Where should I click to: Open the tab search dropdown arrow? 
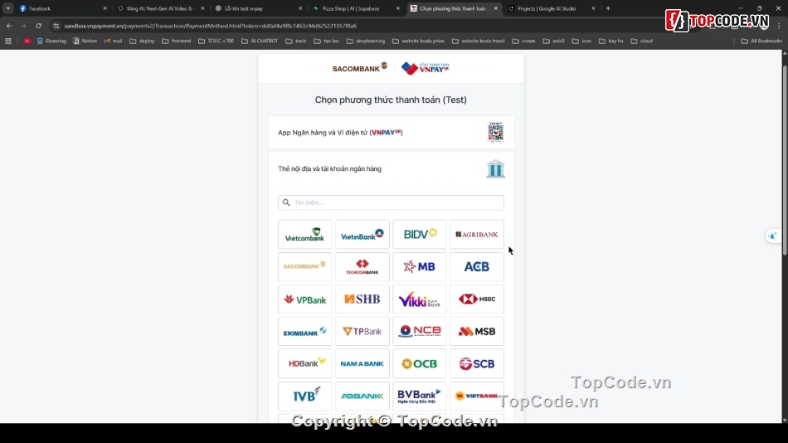8,8
